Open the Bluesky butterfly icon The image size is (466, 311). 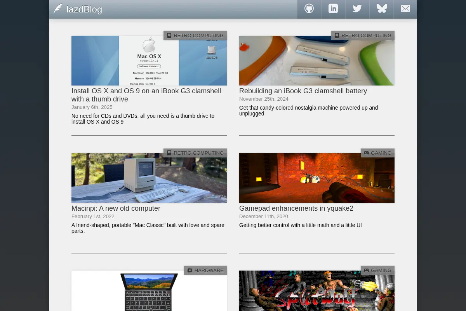pyautogui.click(x=381, y=9)
